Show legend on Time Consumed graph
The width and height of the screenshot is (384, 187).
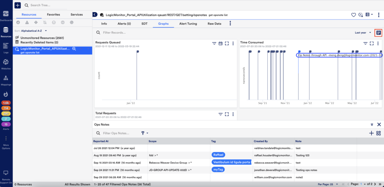pos(365,43)
